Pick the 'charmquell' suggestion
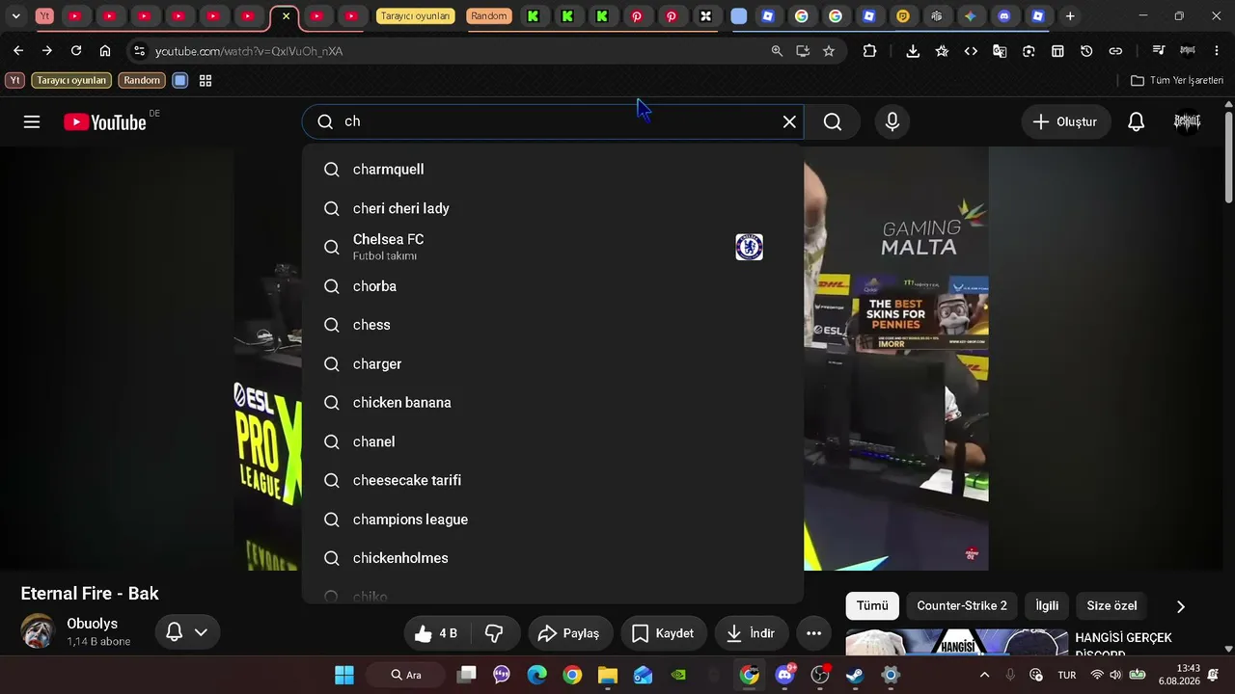 point(553,170)
